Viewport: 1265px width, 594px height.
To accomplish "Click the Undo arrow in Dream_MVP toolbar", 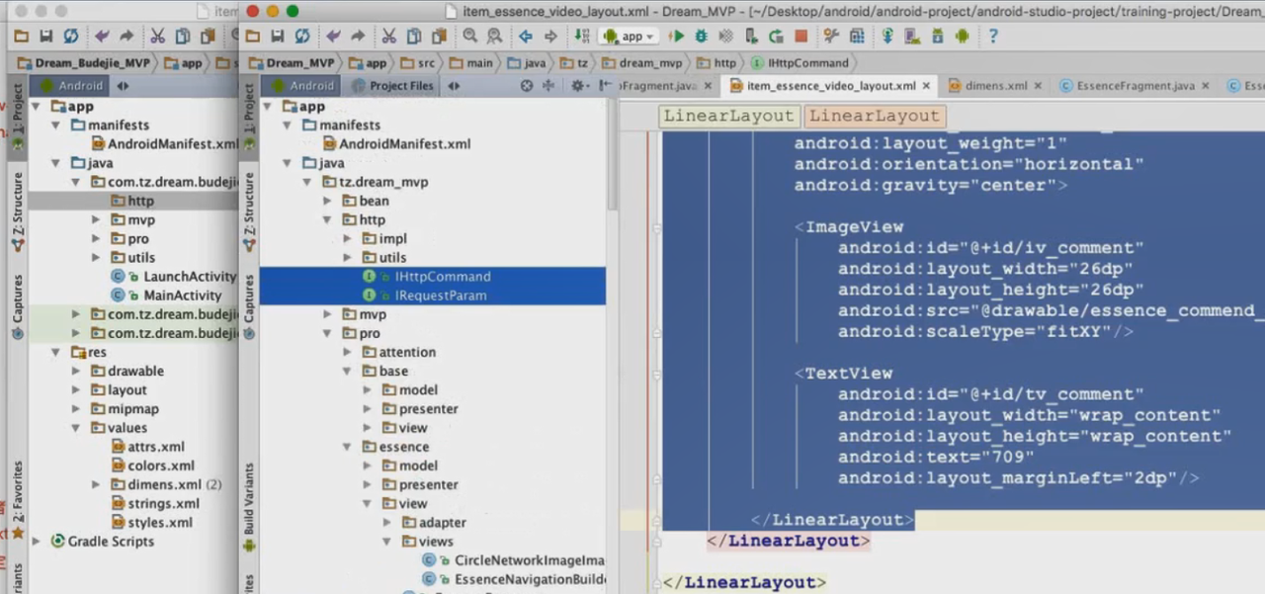I will click(333, 37).
